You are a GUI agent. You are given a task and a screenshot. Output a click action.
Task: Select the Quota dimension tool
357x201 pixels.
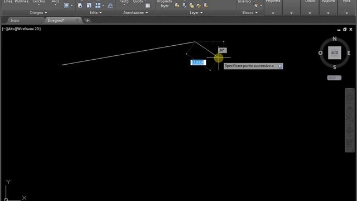(x=138, y=1)
